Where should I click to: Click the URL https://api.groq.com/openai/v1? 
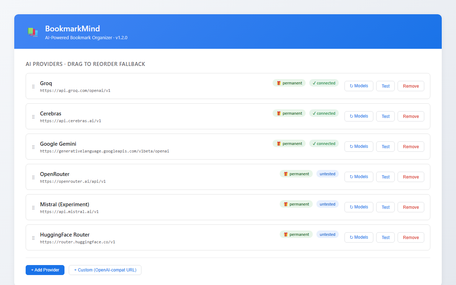click(75, 90)
